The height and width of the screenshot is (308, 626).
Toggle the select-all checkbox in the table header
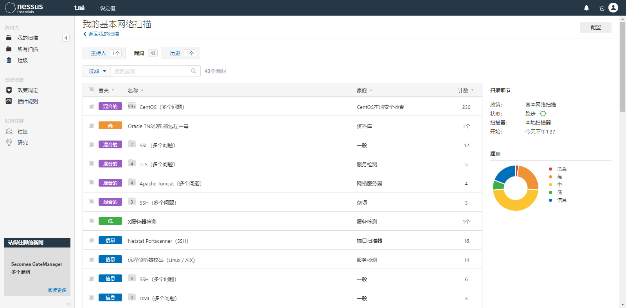(91, 90)
